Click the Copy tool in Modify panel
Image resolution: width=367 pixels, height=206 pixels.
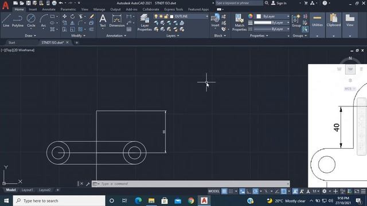[x=64, y=23]
